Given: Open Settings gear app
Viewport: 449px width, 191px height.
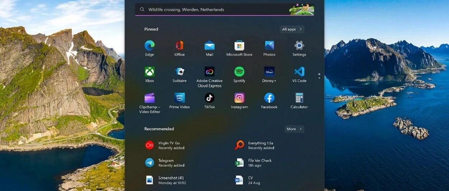Looking at the screenshot, I should [x=299, y=46].
